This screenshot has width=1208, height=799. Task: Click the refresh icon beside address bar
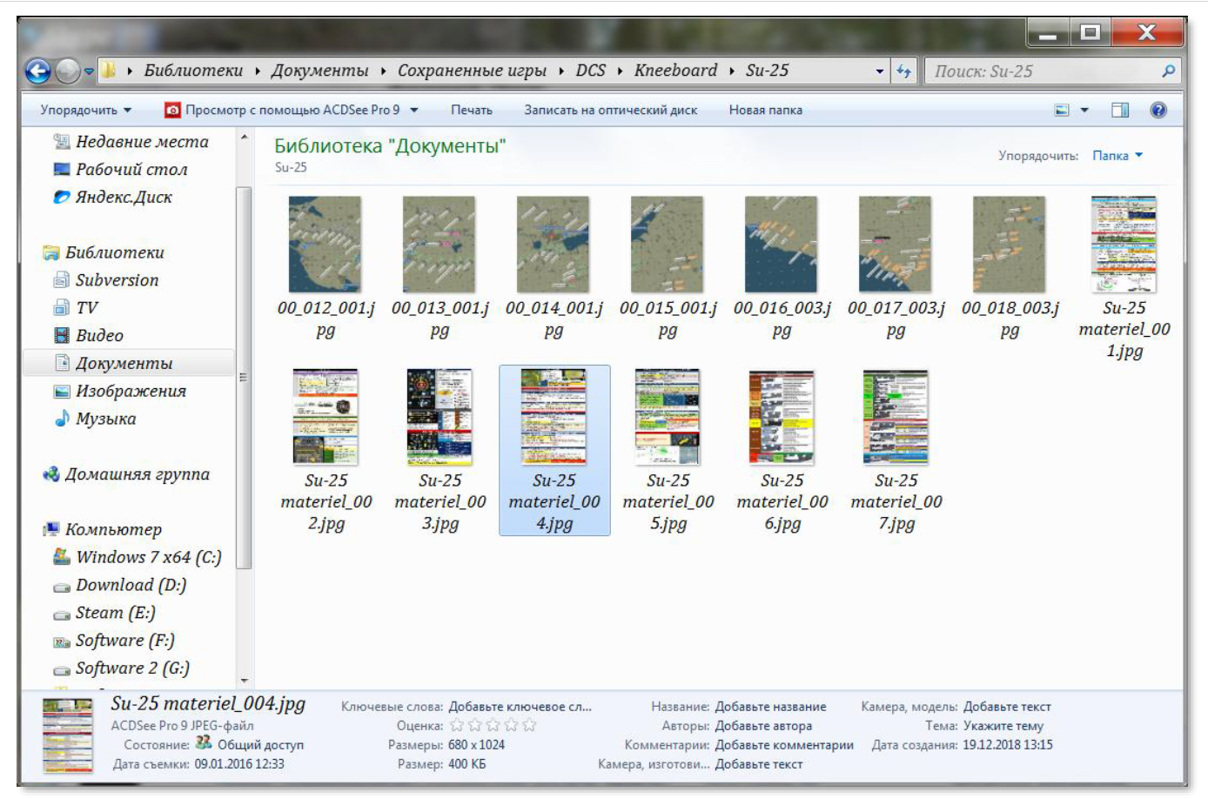(903, 71)
